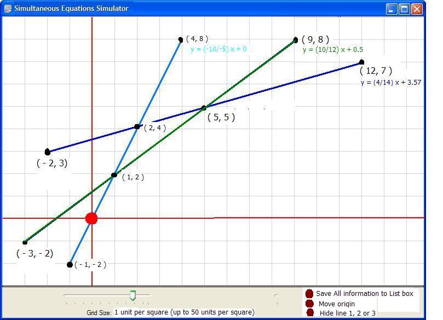
Task: Select the endpoint at (-2, 3)
Action: coord(48,152)
